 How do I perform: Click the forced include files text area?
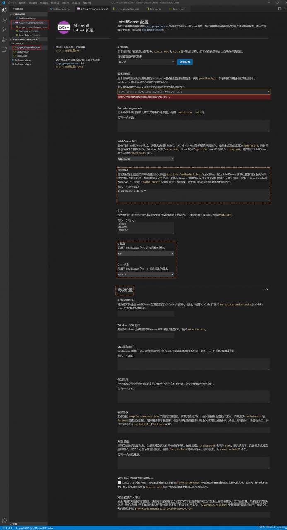point(193,397)
